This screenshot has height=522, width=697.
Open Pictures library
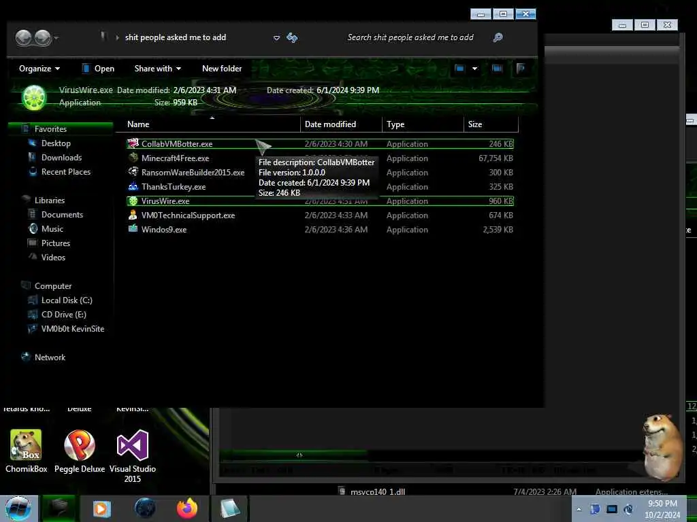point(56,243)
